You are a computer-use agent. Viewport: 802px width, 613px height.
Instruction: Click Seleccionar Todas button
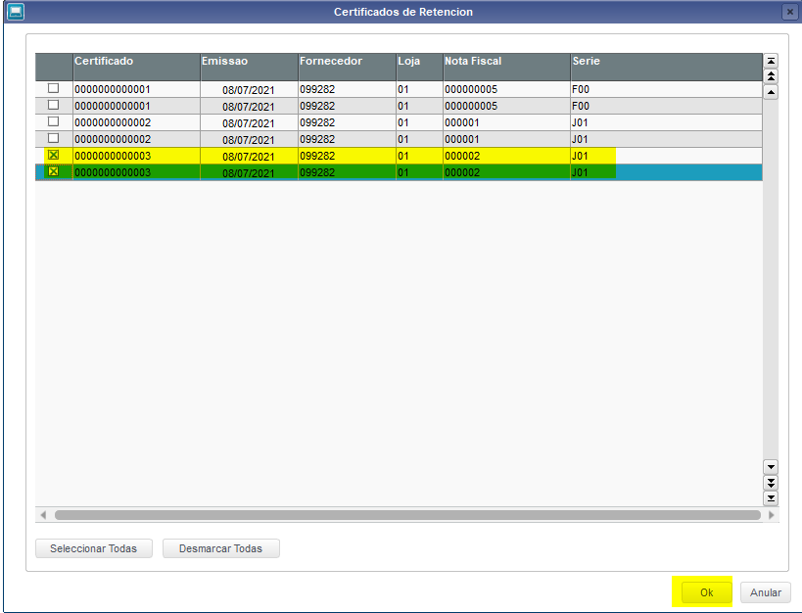94,548
